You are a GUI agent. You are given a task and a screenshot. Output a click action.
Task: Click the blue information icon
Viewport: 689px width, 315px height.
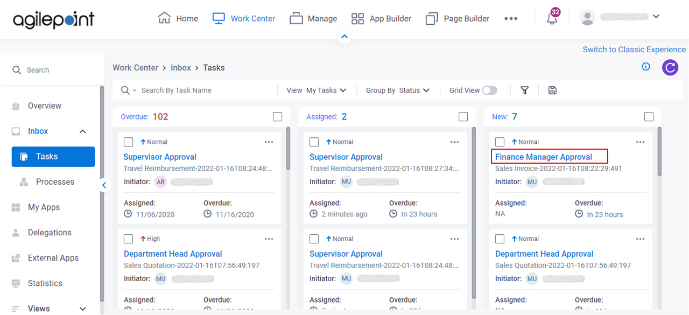[646, 67]
